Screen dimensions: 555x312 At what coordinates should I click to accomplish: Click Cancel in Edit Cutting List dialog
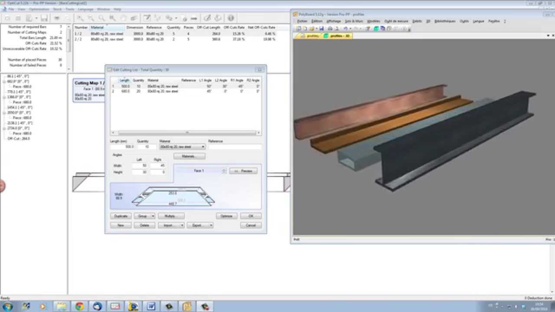pos(251,225)
